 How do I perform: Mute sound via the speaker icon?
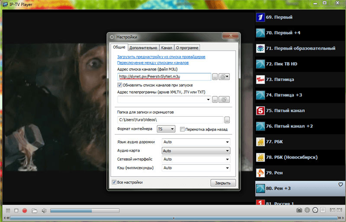(44, 211)
